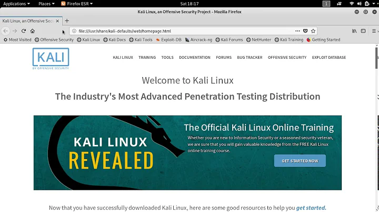Open Most Visited bookmarks folder

coord(17,39)
